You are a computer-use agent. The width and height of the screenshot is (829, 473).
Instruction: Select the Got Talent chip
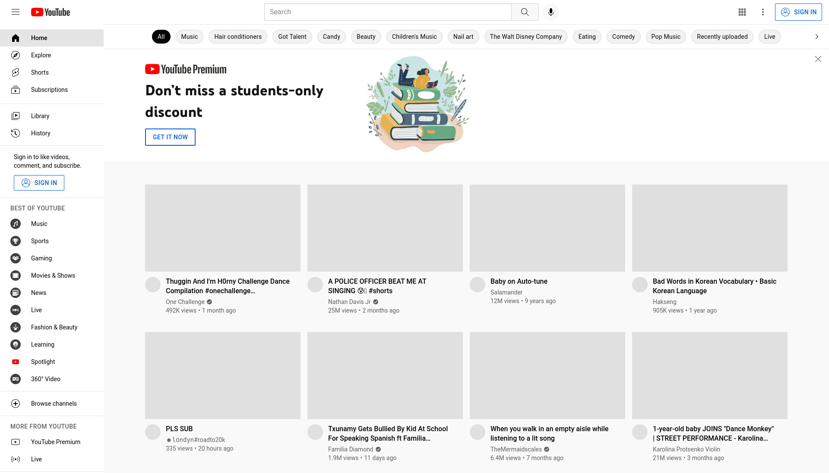[x=292, y=37]
